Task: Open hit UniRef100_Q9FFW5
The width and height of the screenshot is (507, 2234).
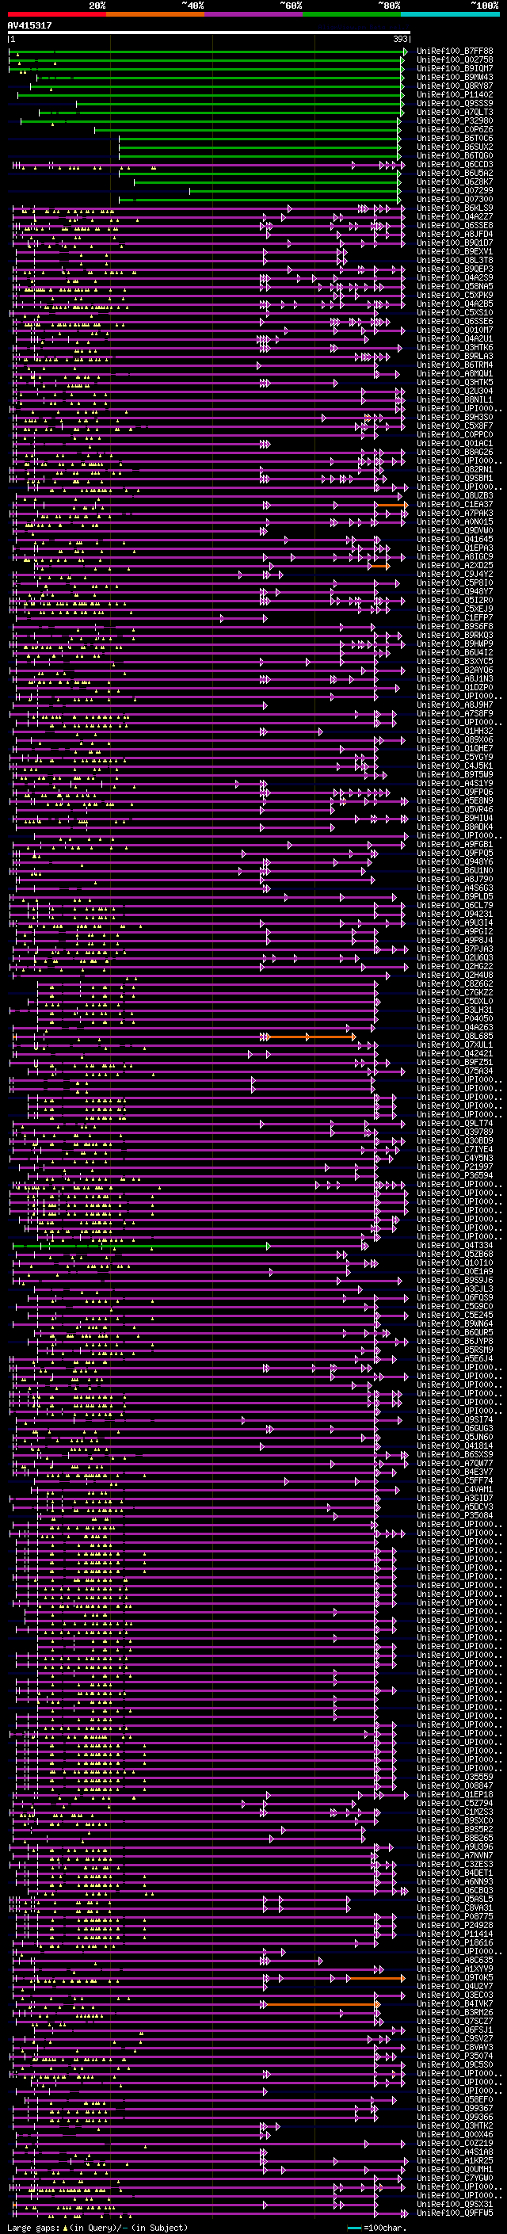Action: 455,2213
